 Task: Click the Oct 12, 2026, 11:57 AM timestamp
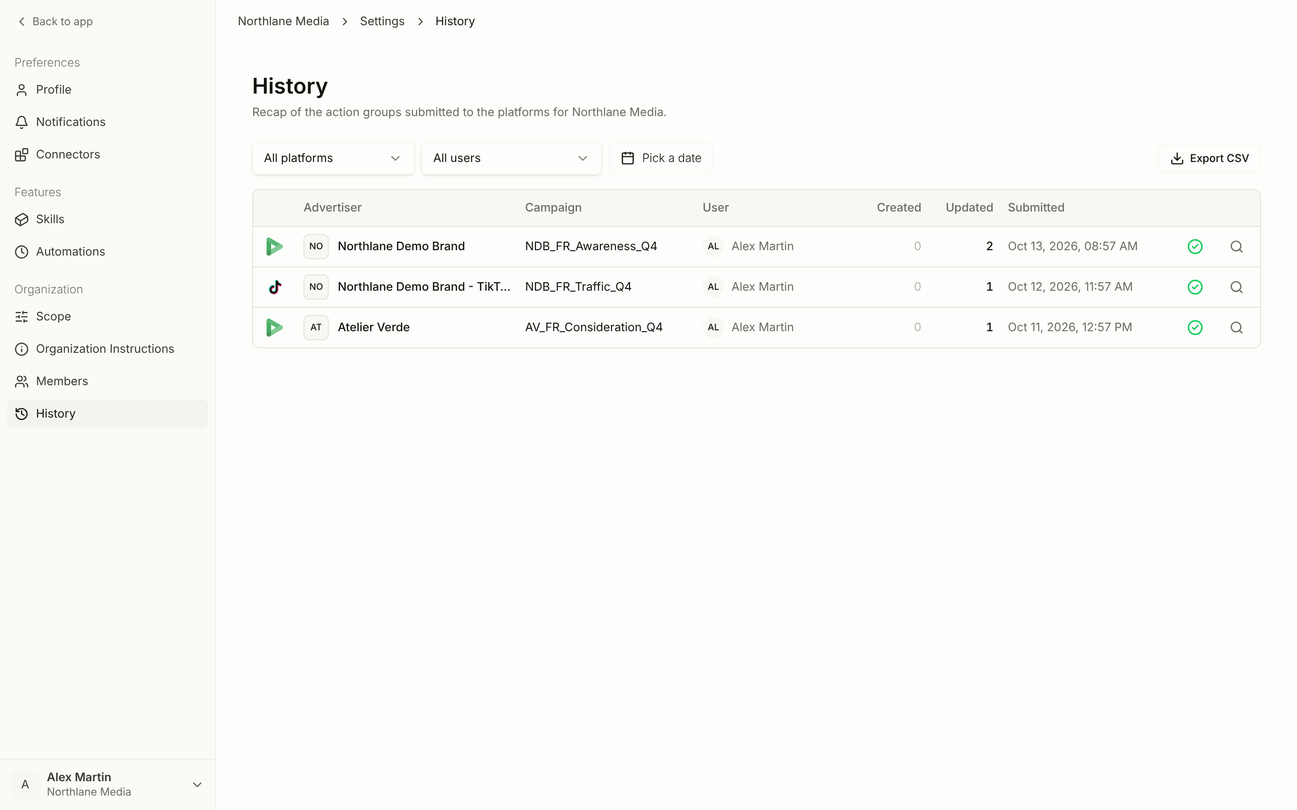[1070, 287]
